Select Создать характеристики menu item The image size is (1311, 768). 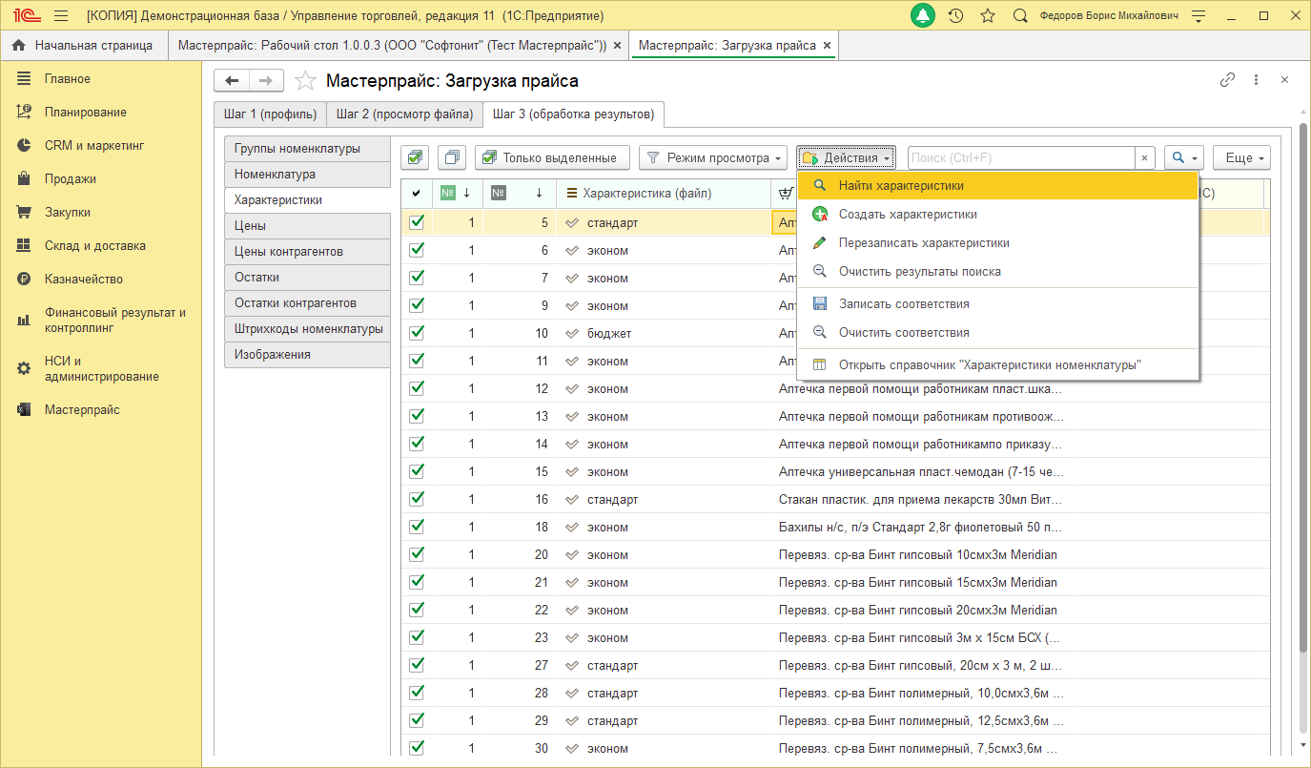pyautogui.click(x=907, y=215)
